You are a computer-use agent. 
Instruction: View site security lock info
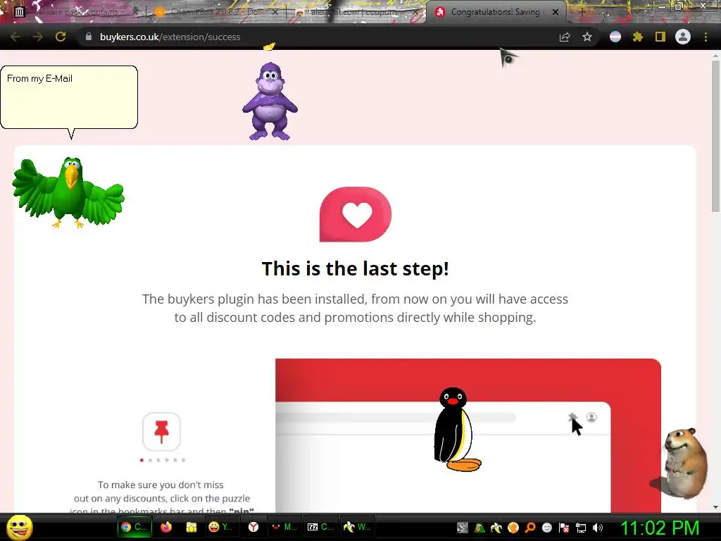tap(89, 37)
